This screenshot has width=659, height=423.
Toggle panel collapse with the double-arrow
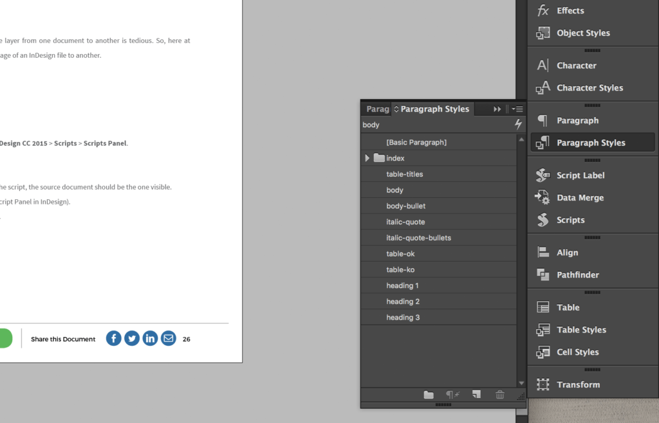click(x=497, y=109)
